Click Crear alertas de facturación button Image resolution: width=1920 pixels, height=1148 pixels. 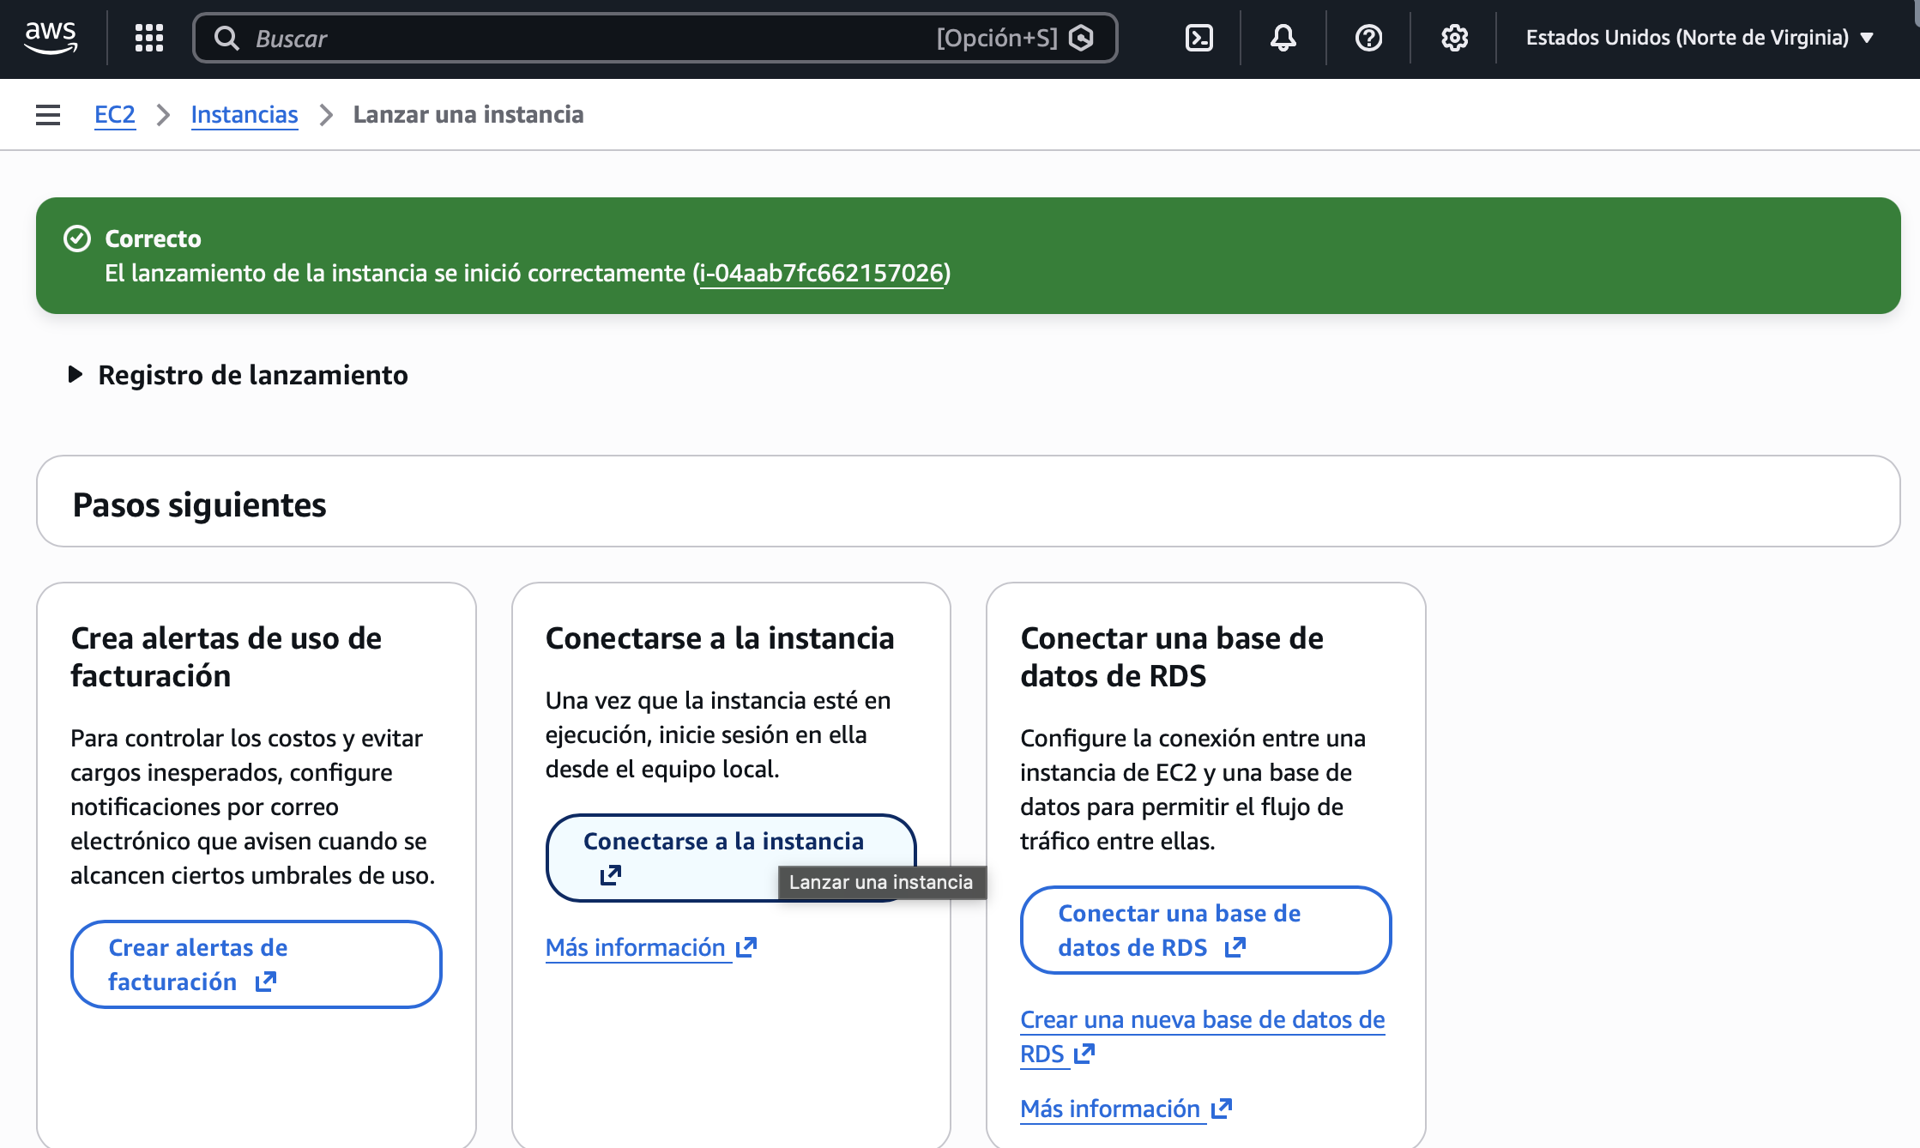[x=256, y=964]
